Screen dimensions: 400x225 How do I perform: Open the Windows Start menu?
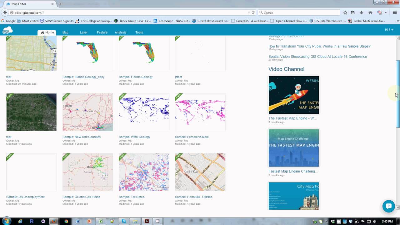6,221
